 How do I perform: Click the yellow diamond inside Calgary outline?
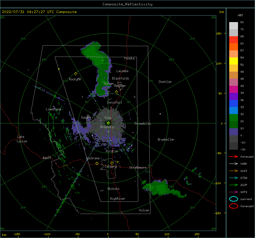tap(112, 163)
